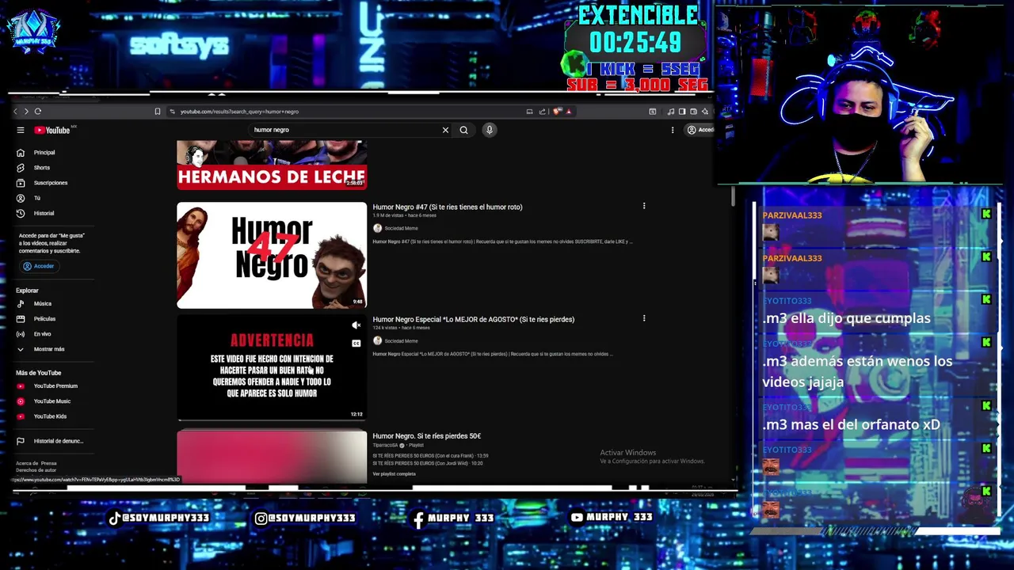Open more options for Humor Negro #47

(644, 207)
